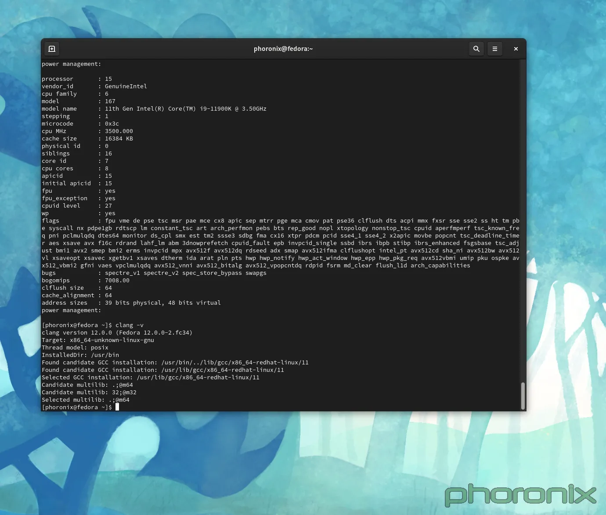This screenshot has height=515, width=606.
Task: Click the 'core id : 7' line
Action: coord(75,161)
